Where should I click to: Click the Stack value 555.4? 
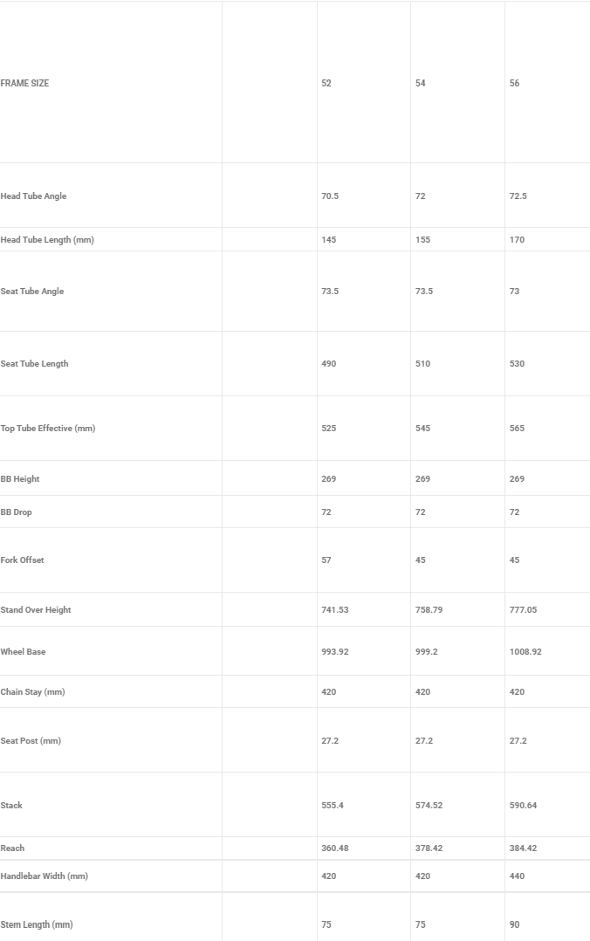[333, 806]
